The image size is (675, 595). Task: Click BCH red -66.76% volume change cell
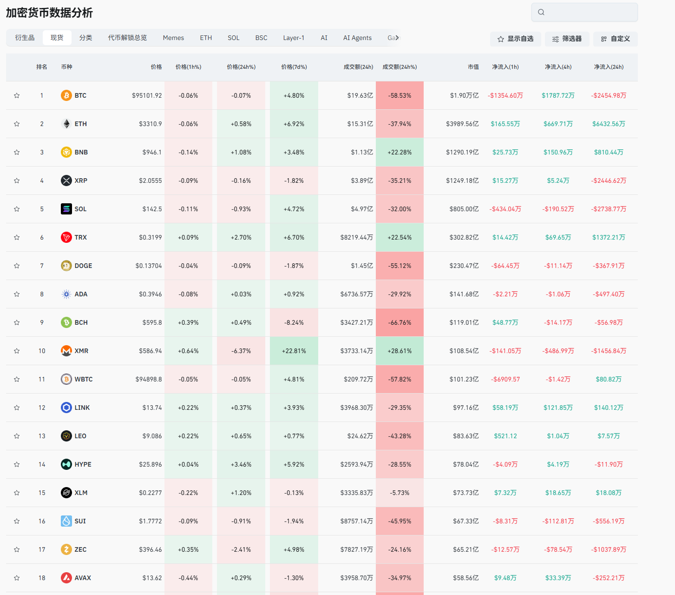pyautogui.click(x=400, y=322)
